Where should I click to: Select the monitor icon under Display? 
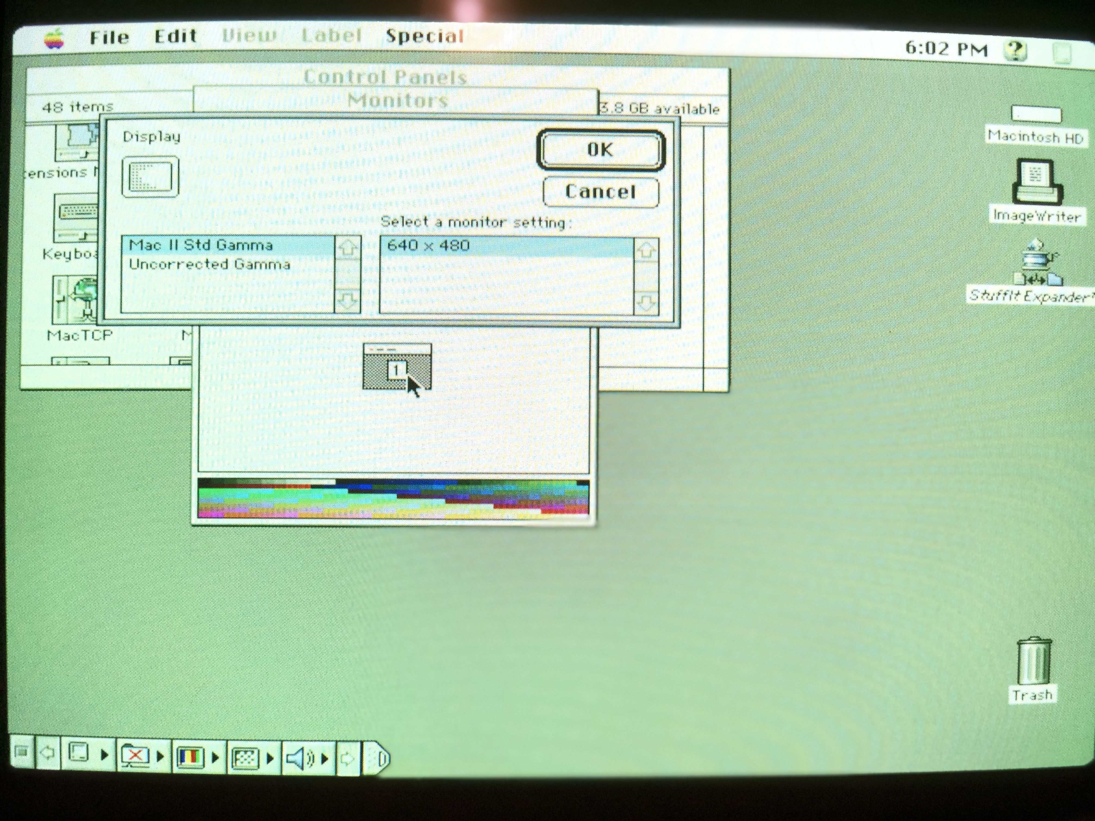(150, 177)
